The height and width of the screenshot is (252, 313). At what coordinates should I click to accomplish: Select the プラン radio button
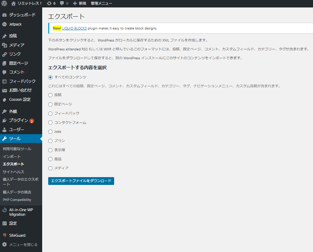[50, 141]
